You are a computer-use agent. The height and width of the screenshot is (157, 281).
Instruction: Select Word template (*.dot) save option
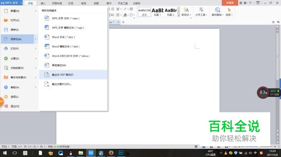coord(73,46)
